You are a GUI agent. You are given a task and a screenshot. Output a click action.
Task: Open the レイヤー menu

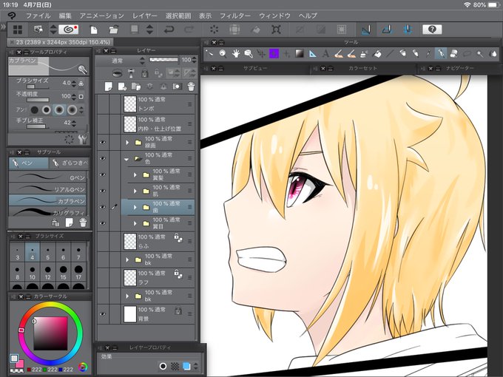pos(145,16)
